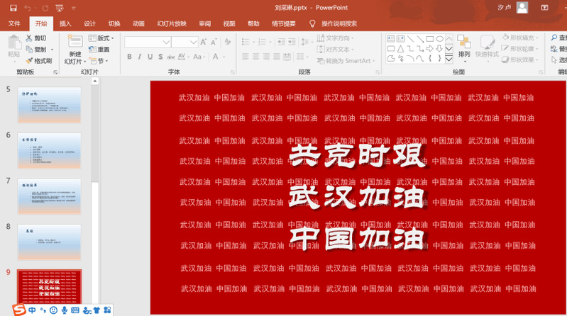Click the Cut (剪切) scissors icon
Screen dimensions: 567x316
(29, 38)
